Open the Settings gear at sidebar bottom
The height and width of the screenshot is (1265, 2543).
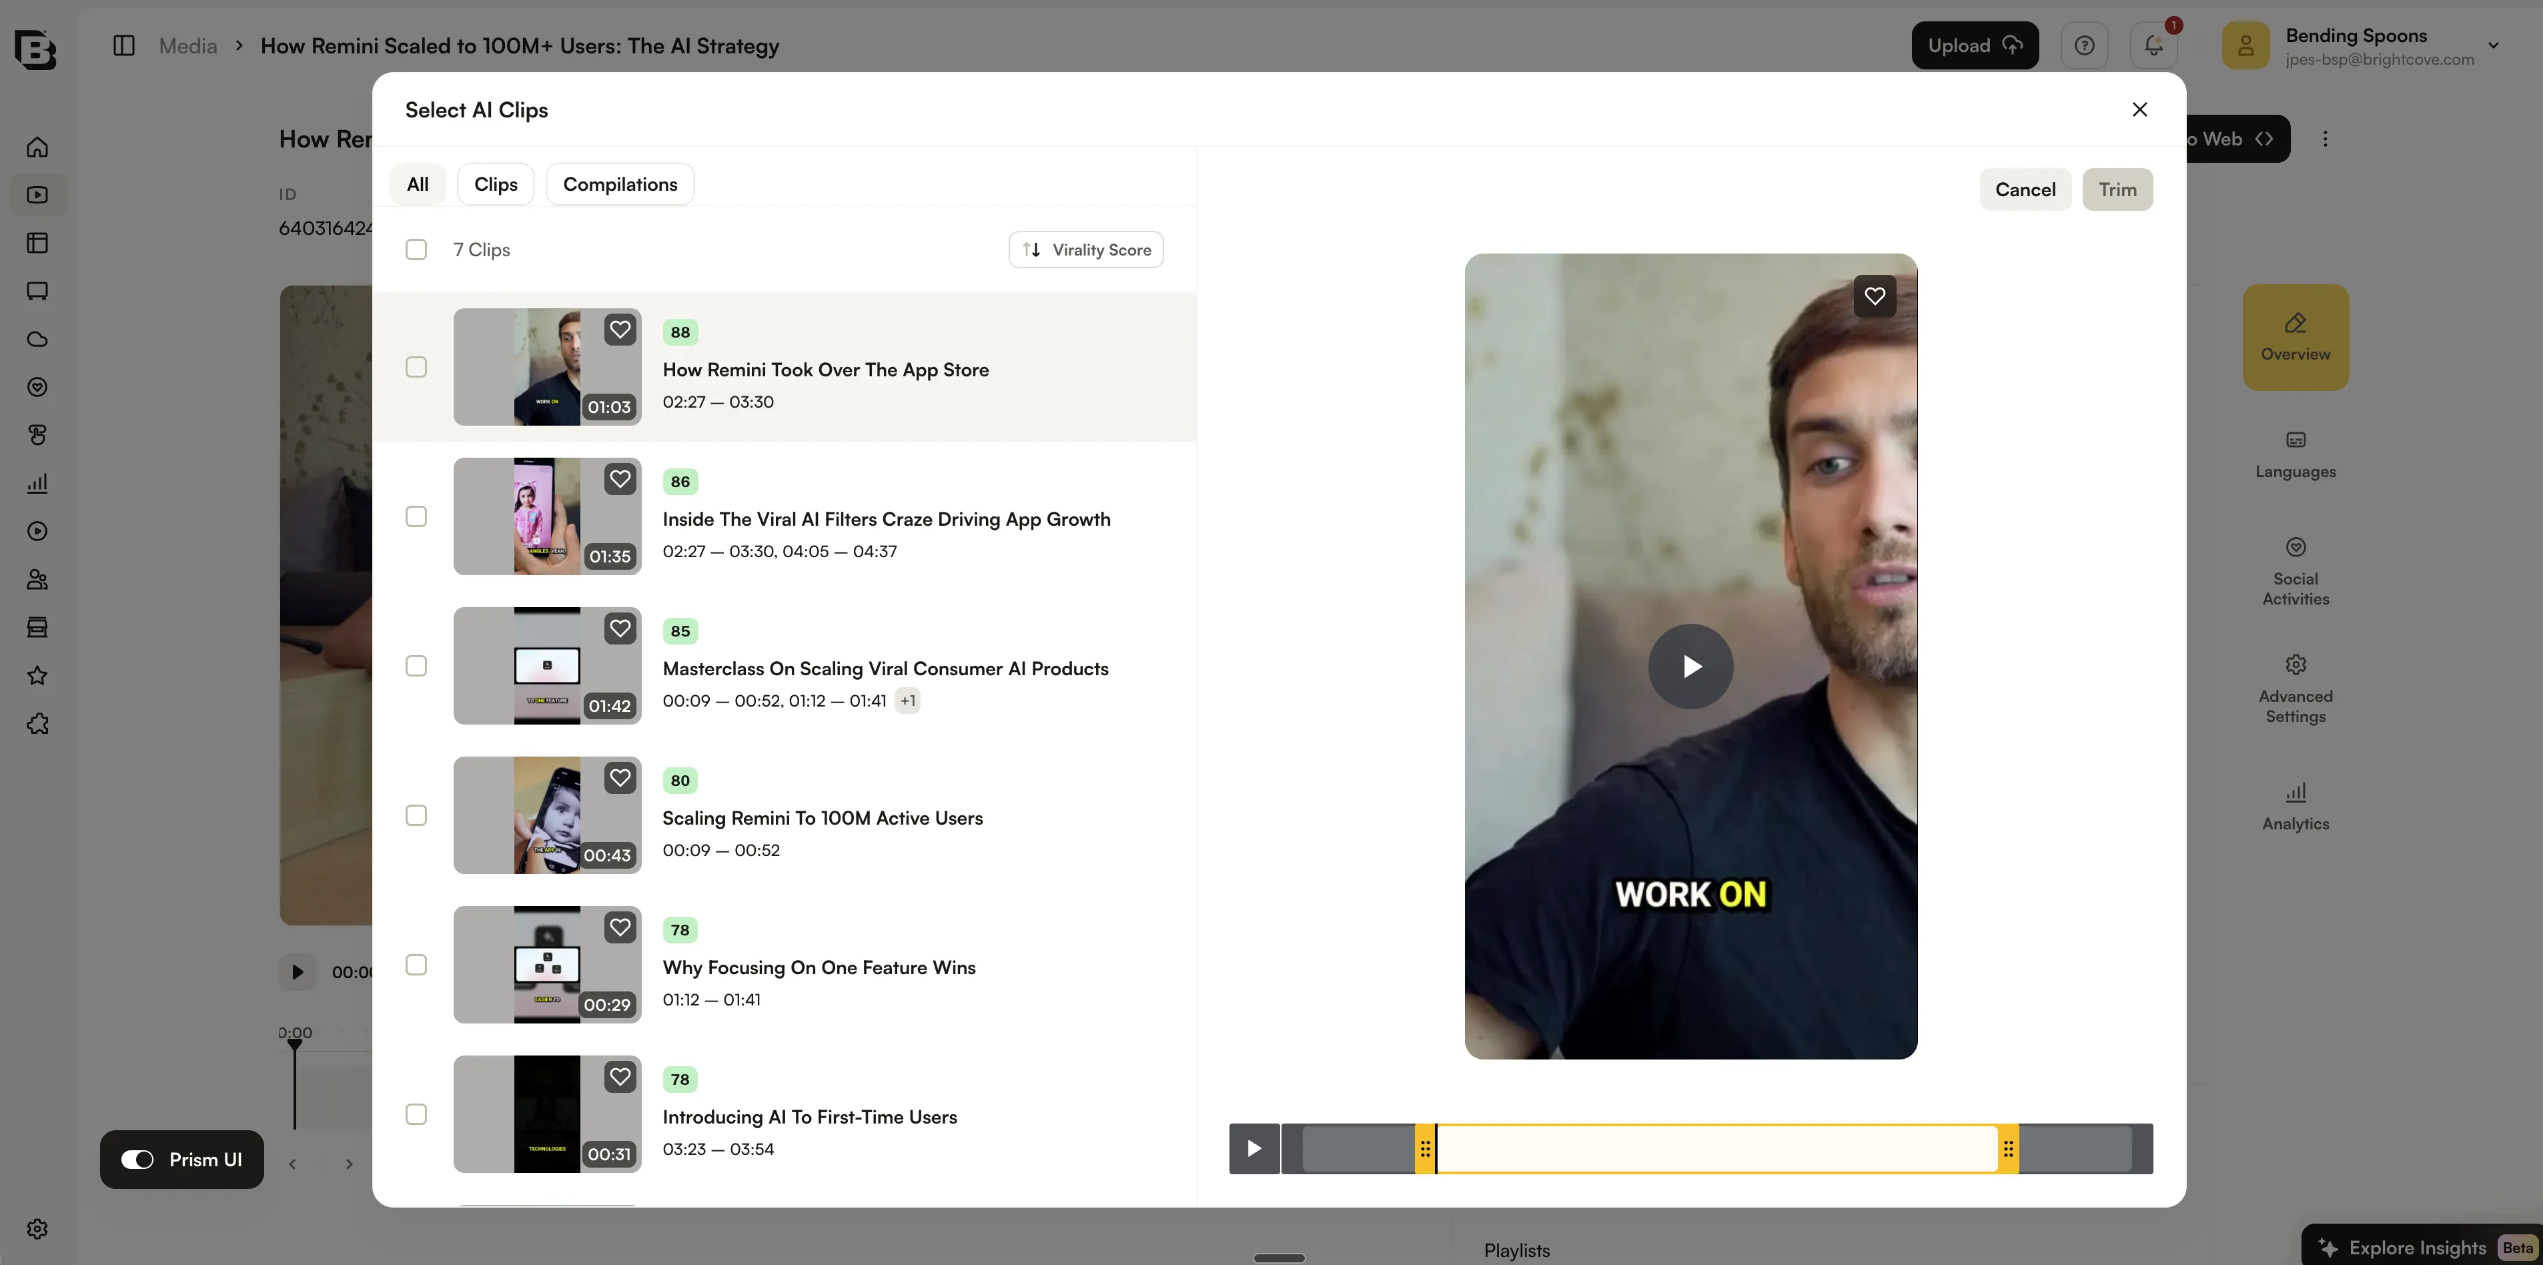pyautogui.click(x=37, y=1228)
